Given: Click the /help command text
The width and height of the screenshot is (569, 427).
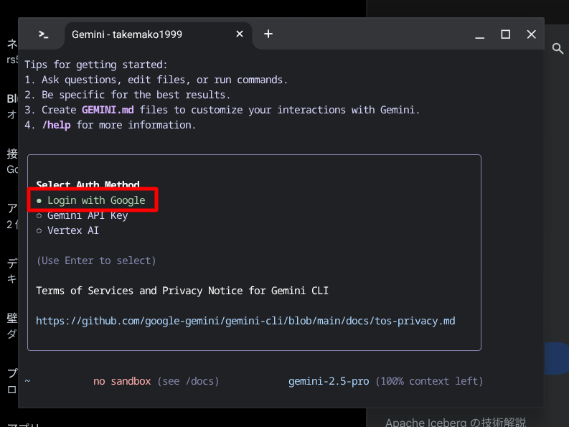Looking at the screenshot, I should (56, 125).
